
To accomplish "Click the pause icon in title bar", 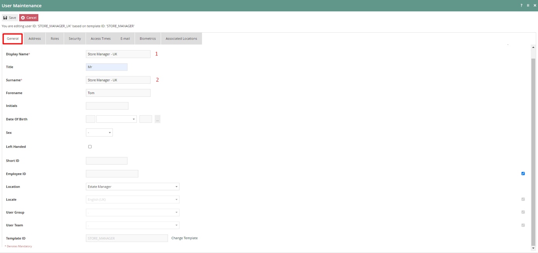I will [x=528, y=6].
